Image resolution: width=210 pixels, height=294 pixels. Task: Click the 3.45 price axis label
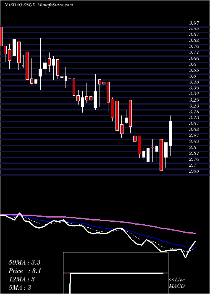[194, 82]
